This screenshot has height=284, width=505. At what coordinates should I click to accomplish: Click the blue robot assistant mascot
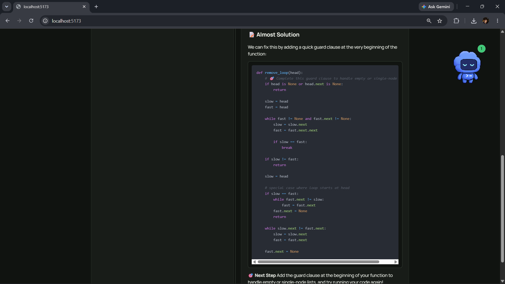click(467, 67)
